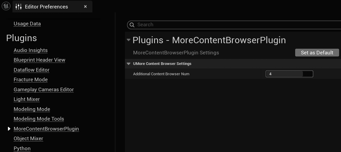
Task: Click the arrow marker beside MoreContentBrowserPlugin
Action: point(9,129)
